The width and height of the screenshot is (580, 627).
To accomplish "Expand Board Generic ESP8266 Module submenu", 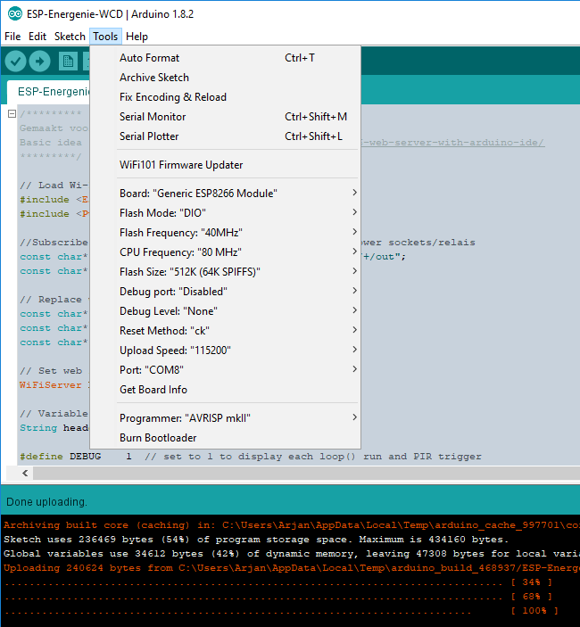I will 225,194.
